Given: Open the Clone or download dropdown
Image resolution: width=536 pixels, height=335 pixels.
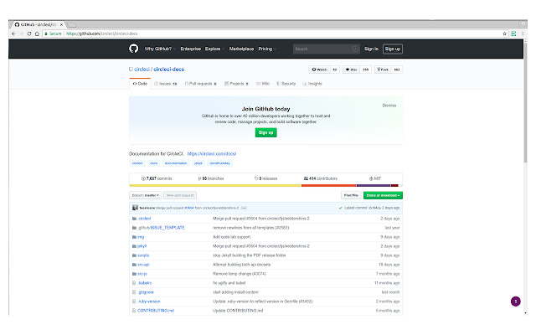Looking at the screenshot, I should (383, 195).
